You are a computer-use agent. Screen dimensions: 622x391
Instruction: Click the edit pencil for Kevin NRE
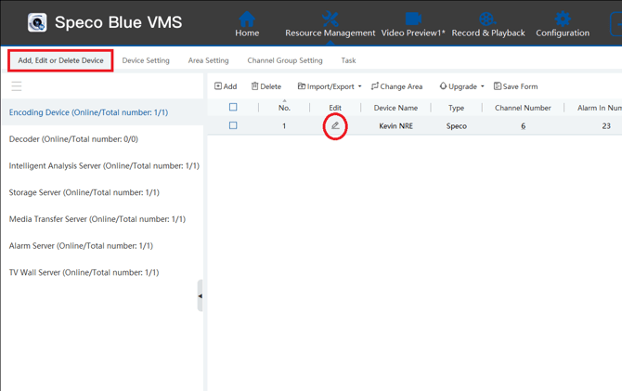click(335, 125)
